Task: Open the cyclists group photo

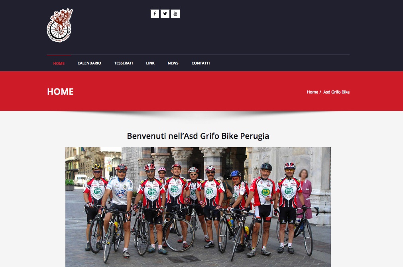Action: click(198, 207)
